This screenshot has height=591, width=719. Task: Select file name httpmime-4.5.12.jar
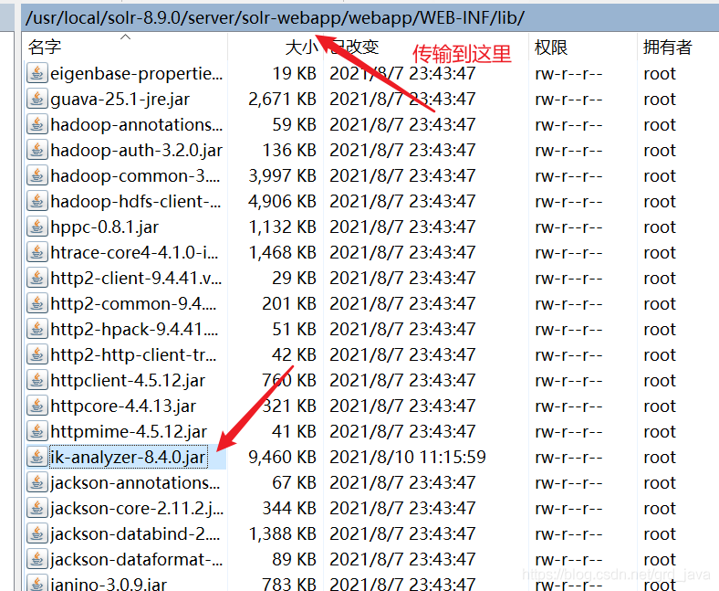tap(129, 432)
